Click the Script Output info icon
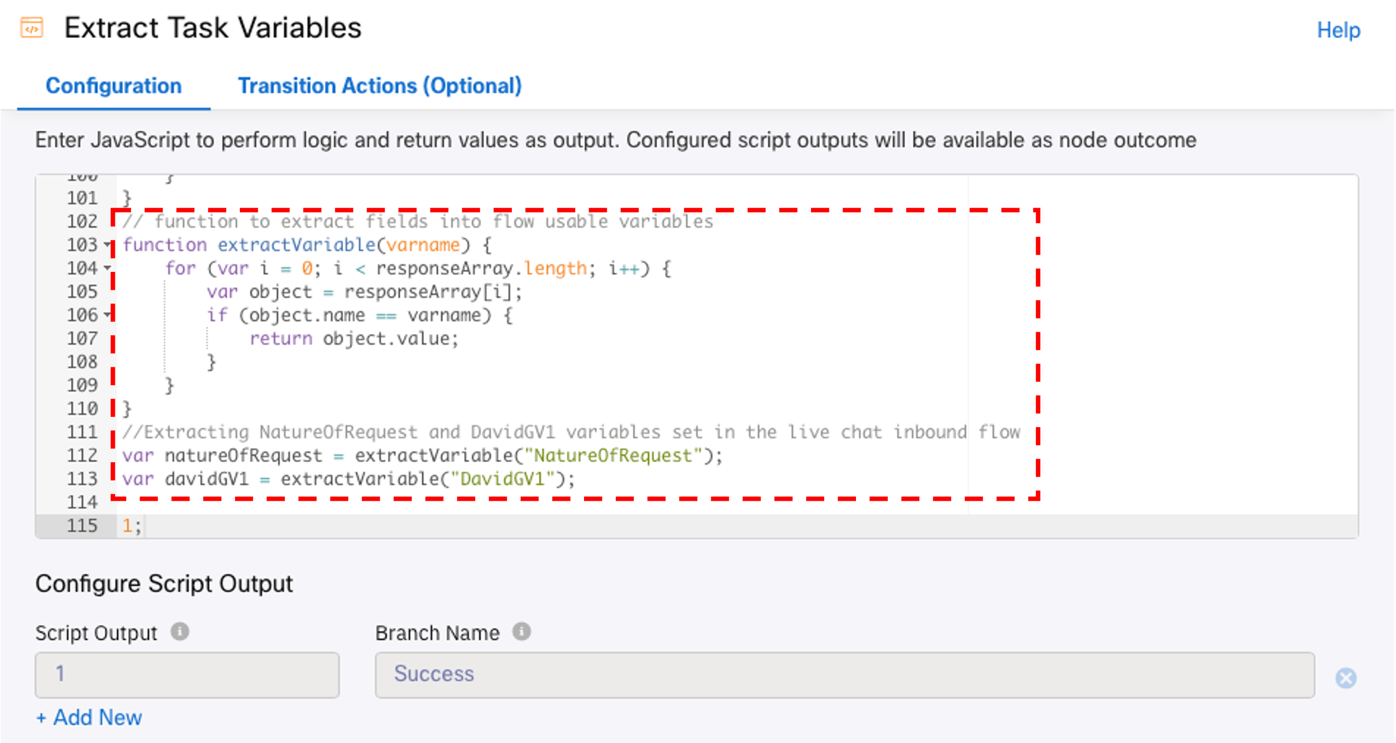 click(180, 631)
